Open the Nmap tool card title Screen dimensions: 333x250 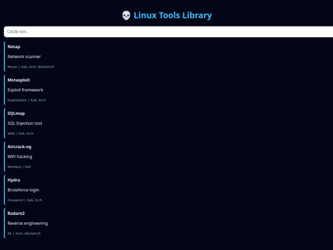[14, 47]
